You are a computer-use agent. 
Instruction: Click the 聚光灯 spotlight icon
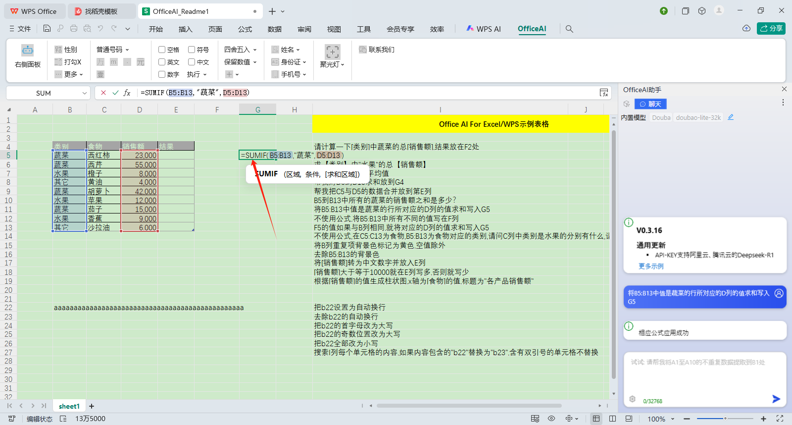point(332,52)
